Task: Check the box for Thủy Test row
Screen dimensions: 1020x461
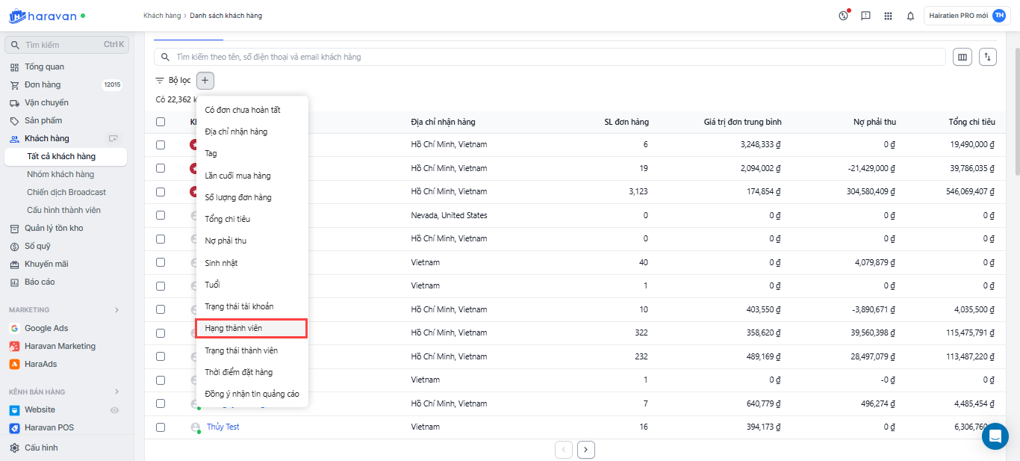Action: click(x=161, y=427)
